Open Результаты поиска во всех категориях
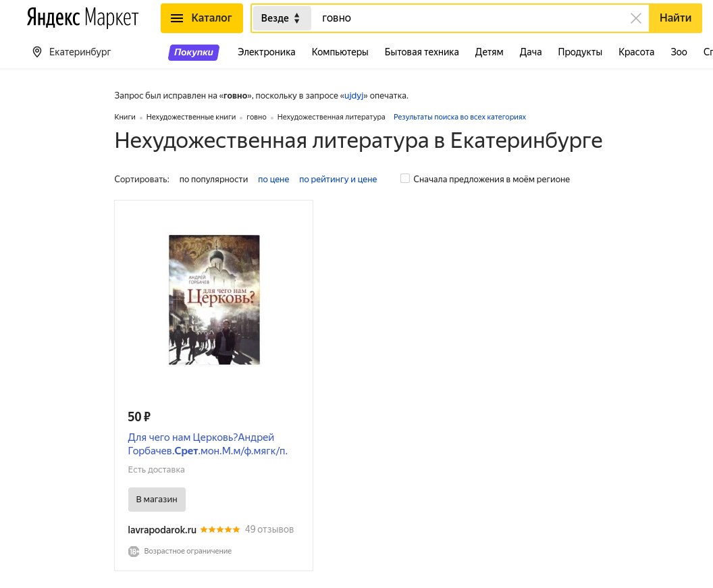This screenshot has height=588, width=713. 460,117
